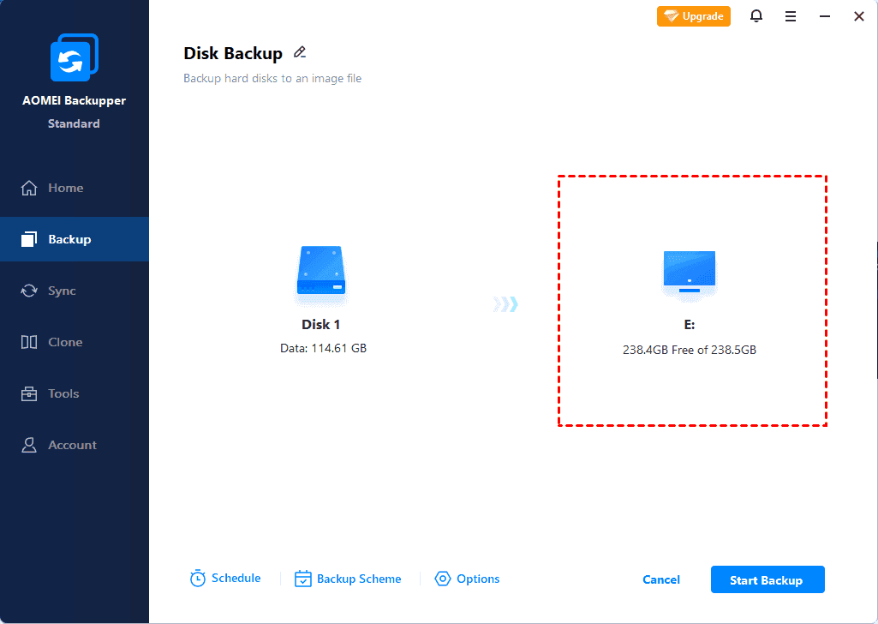Click the Upgrade button
This screenshot has height=624, width=878.
(x=693, y=15)
